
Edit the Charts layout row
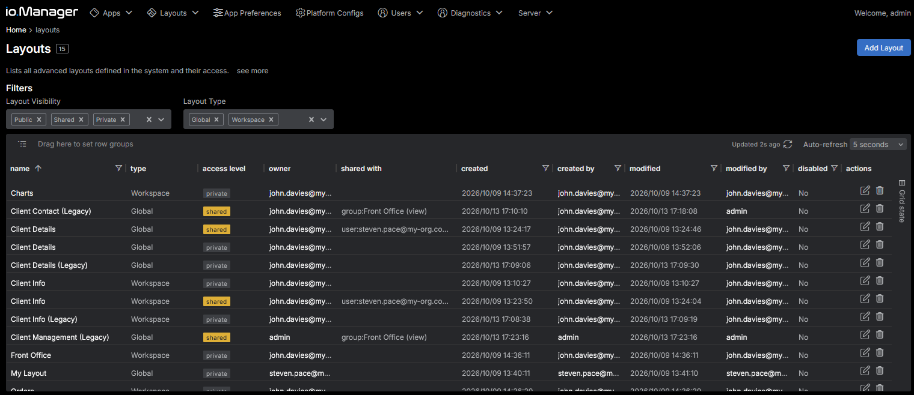click(865, 191)
